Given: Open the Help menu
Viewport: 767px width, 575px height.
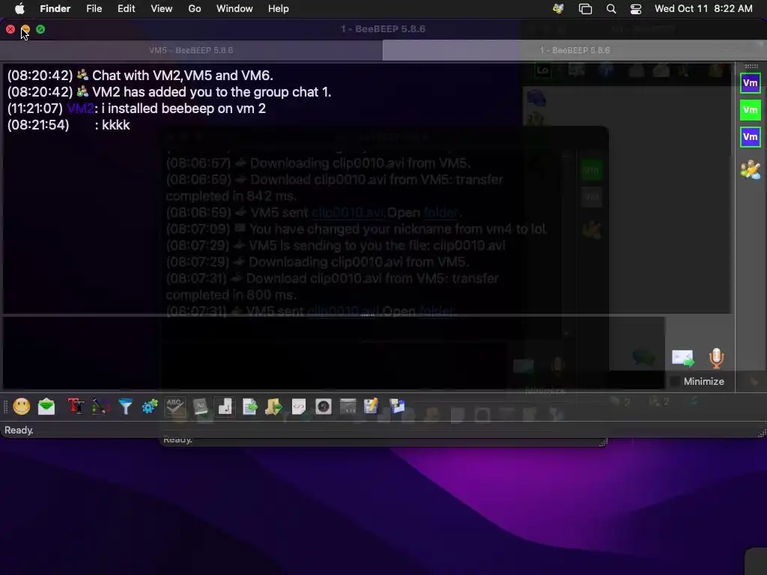Looking at the screenshot, I should coord(279,9).
